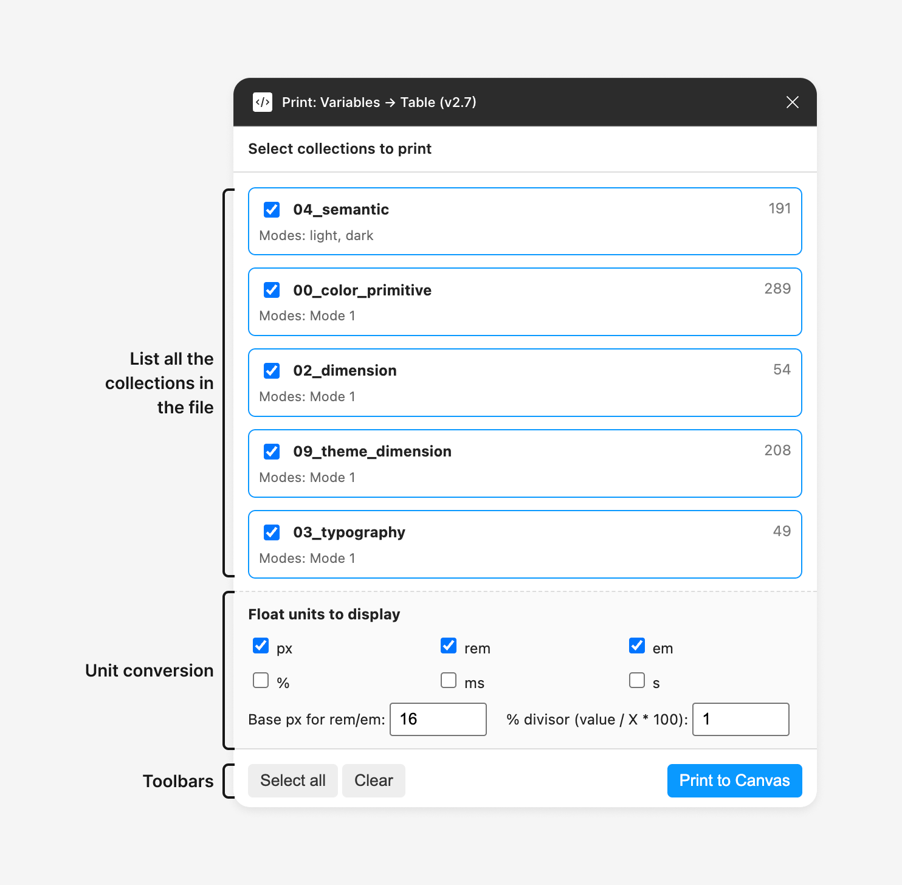Close the Print Variables plugin window

pyautogui.click(x=792, y=102)
